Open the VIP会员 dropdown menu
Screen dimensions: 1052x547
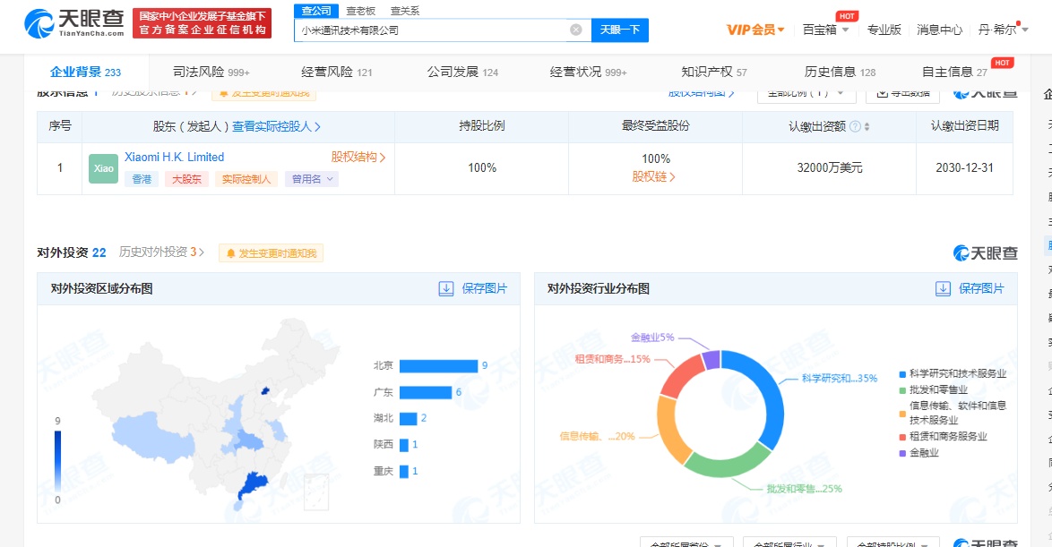pyautogui.click(x=755, y=30)
